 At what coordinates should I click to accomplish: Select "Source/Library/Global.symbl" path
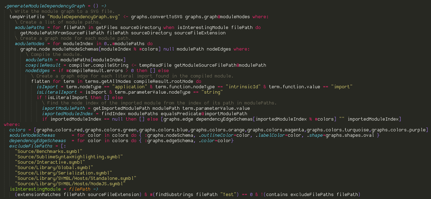point(54,167)
